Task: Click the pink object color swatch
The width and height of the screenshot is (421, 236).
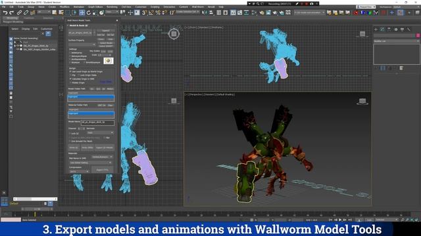Action: (x=418, y=35)
